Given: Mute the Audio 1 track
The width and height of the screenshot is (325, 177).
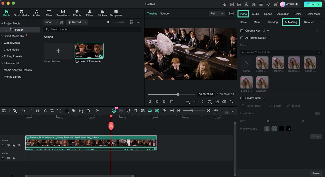Looking at the screenshot, I should (x=8, y=158).
